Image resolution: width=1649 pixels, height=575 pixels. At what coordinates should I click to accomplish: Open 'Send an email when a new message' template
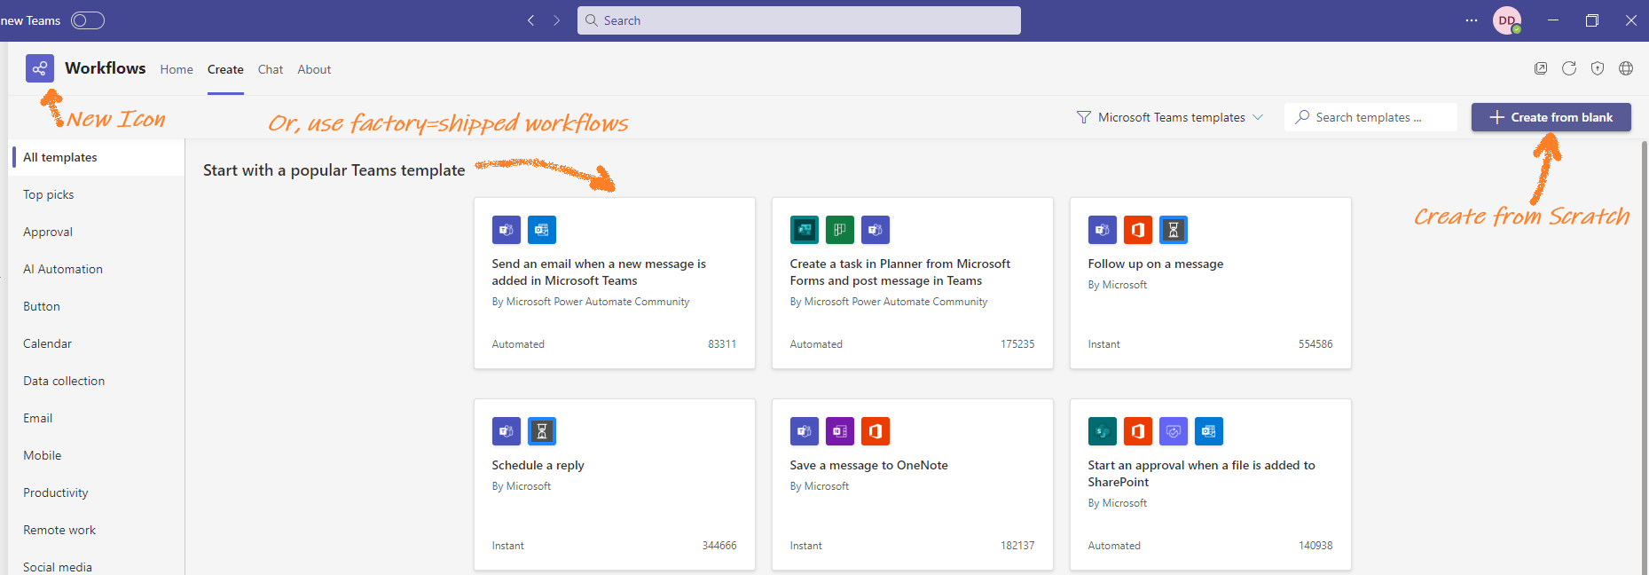click(615, 283)
